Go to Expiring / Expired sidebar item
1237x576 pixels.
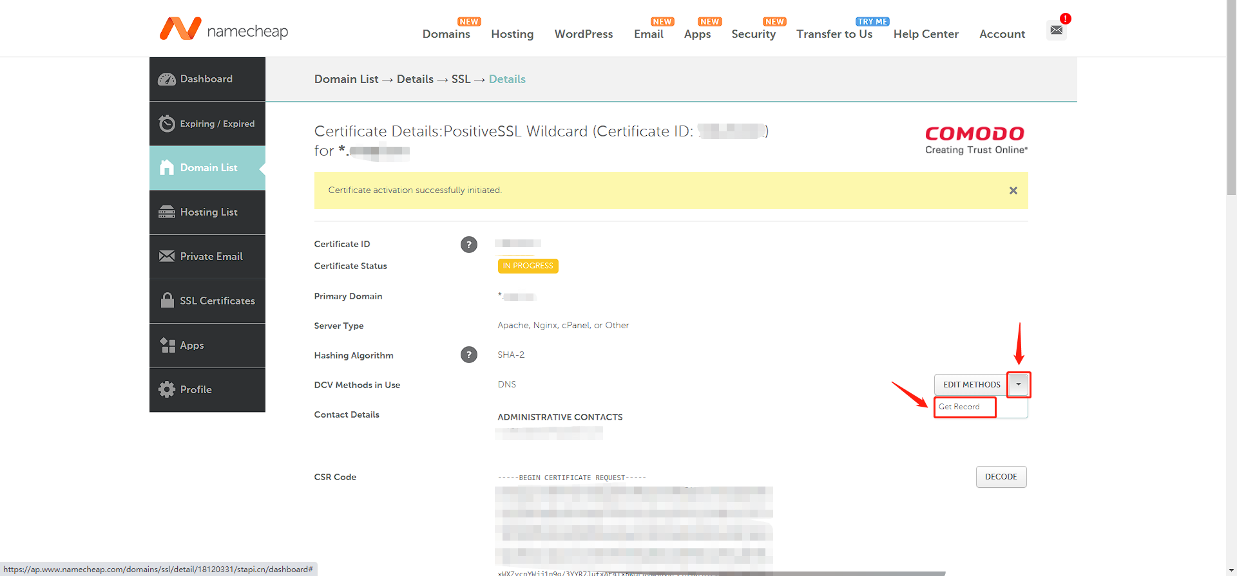point(207,124)
